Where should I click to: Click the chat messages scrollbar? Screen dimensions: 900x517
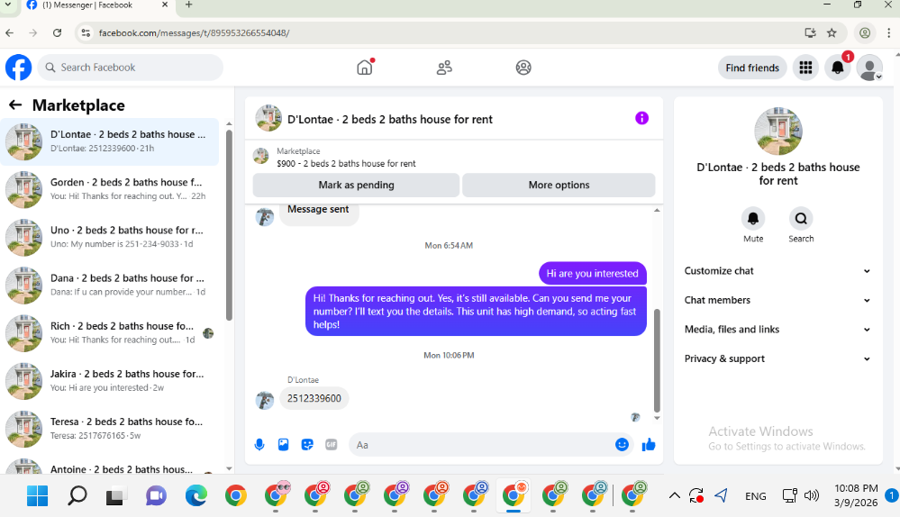click(657, 359)
